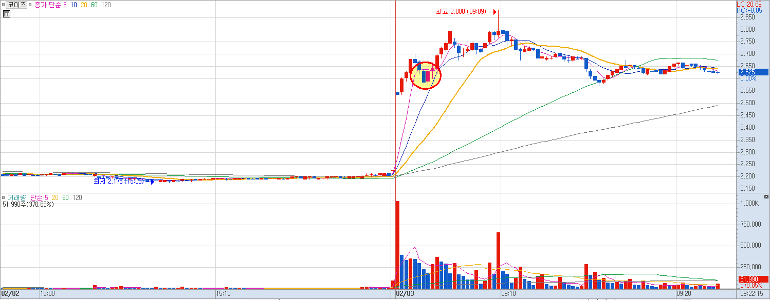Toggle the square before 종가 단순 legend
This screenshot has height=300, width=770.
point(30,5)
